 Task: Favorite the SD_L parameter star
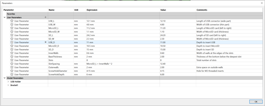12,35
